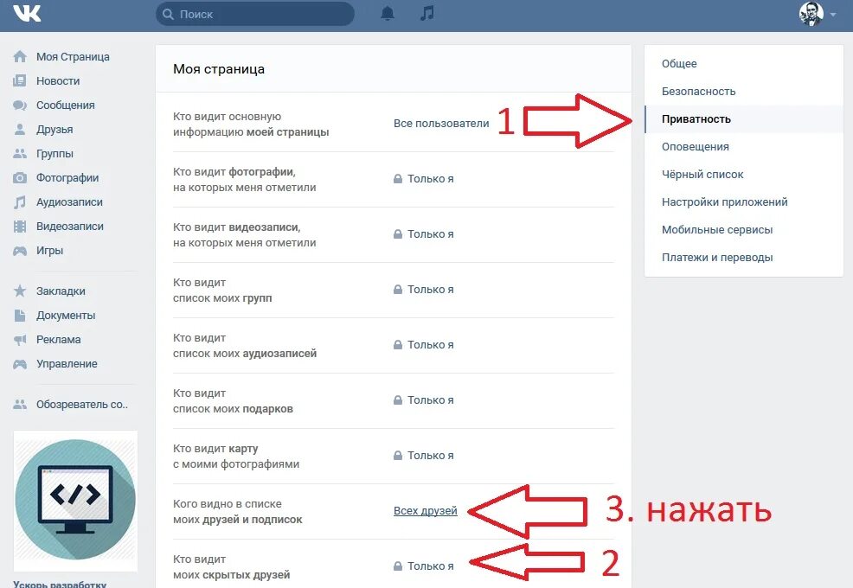Open the VK logo home icon

(27, 14)
